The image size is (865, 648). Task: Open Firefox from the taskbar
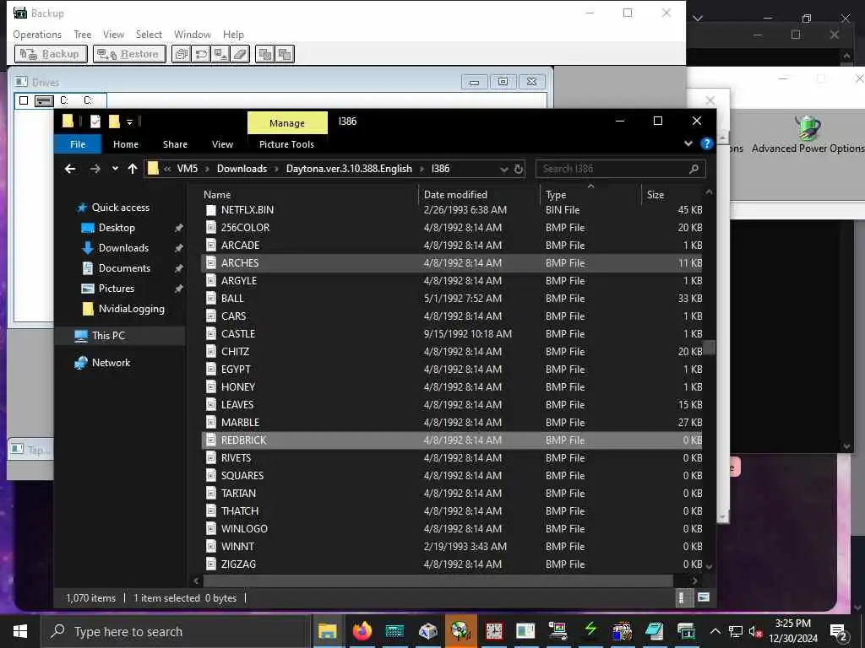(362, 631)
